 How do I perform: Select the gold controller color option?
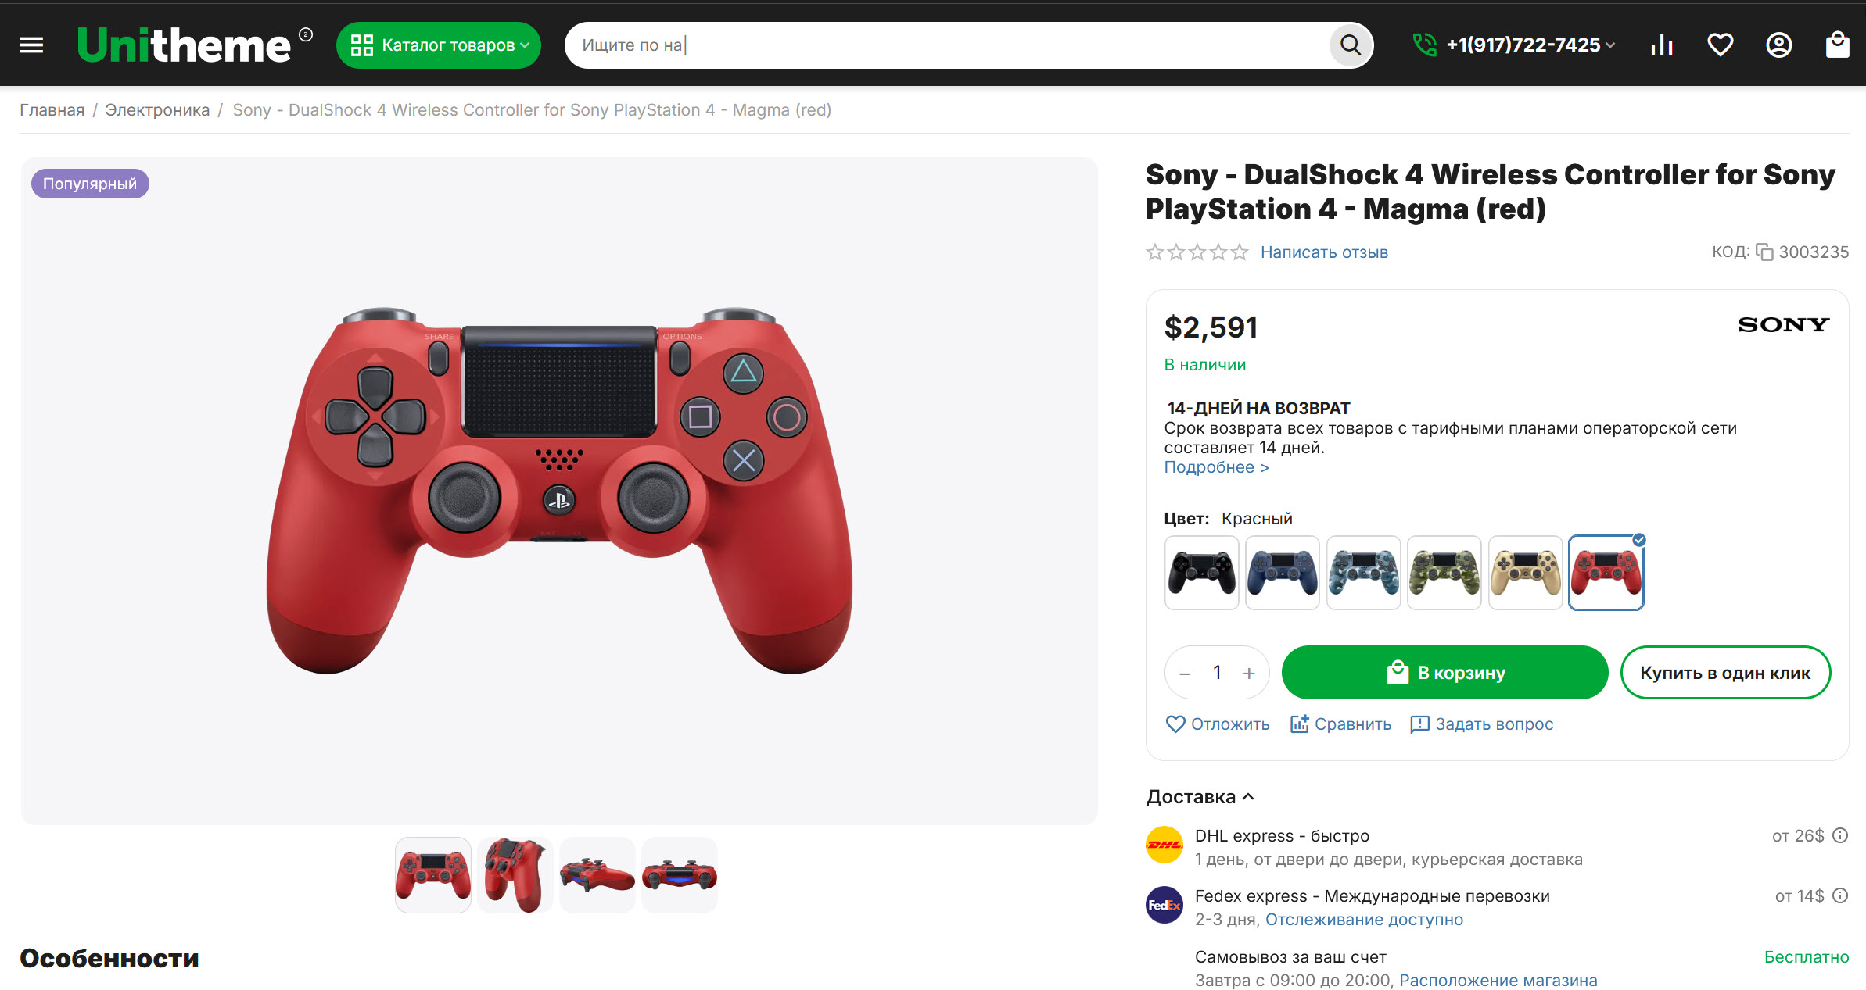tap(1525, 573)
